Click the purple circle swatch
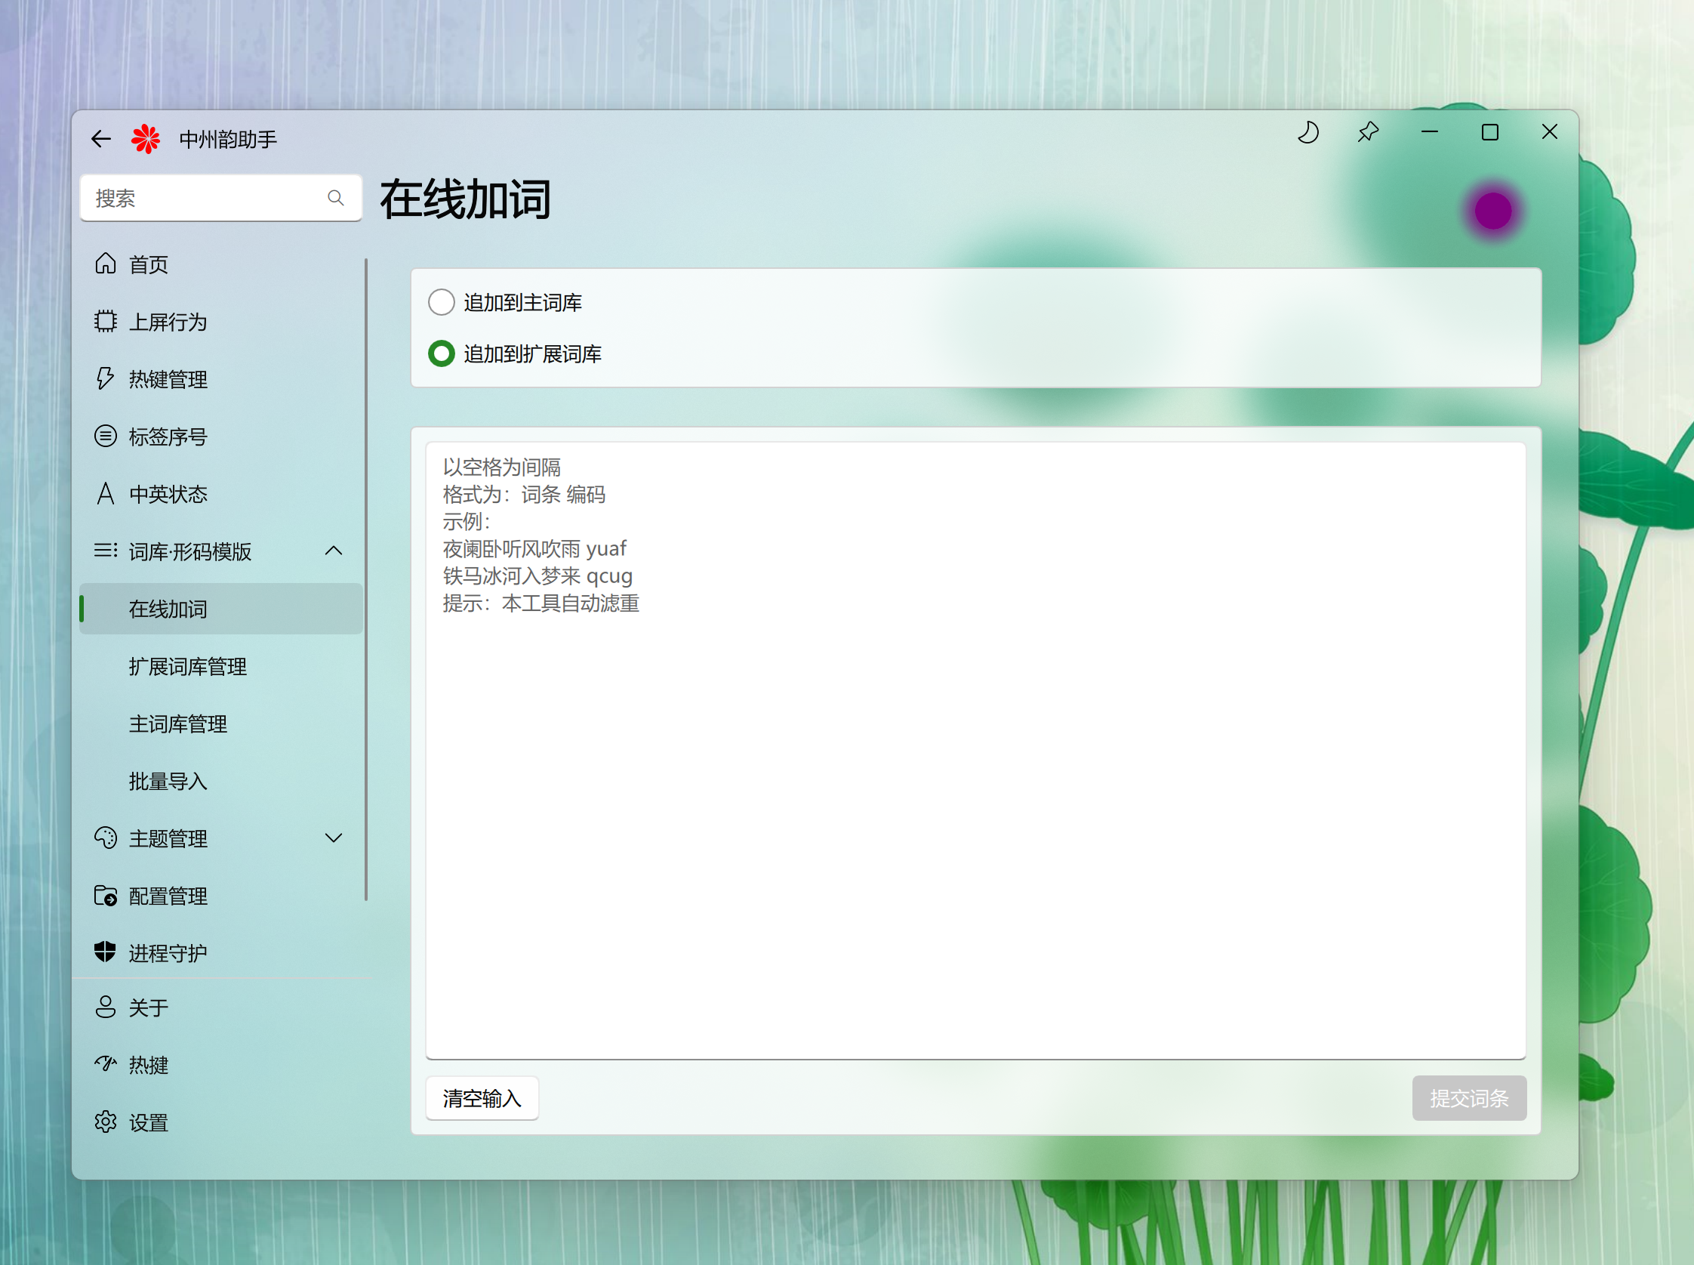Viewport: 1694px width, 1265px height. (x=1492, y=211)
